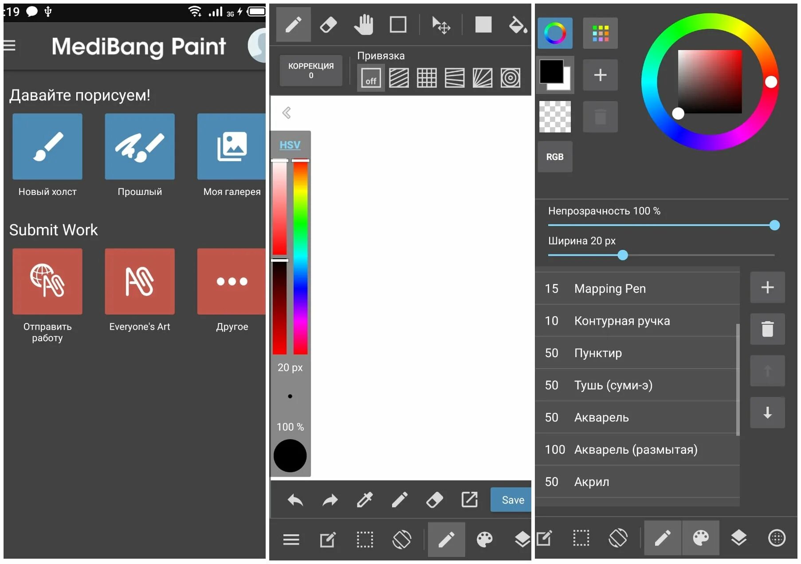Open the Моя галерея tile
This screenshot has height=564, width=801.
pyautogui.click(x=231, y=147)
